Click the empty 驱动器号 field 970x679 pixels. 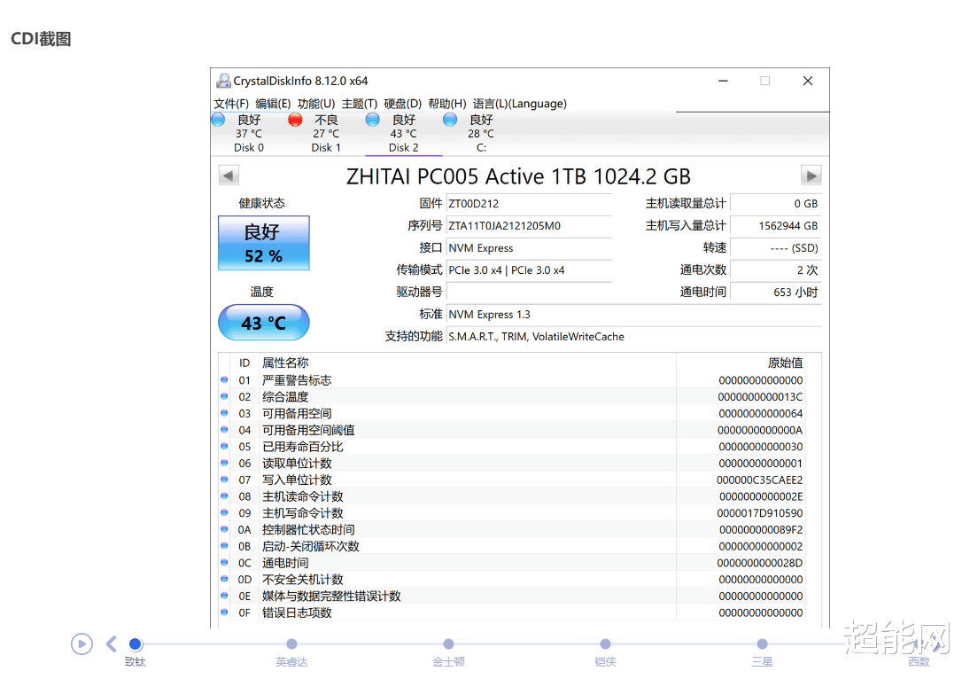point(529,292)
